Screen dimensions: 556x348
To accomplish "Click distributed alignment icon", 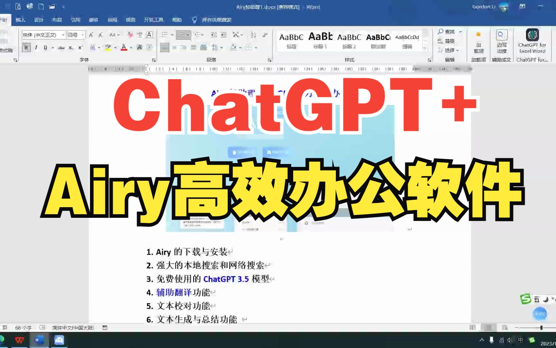I will (x=203, y=47).
